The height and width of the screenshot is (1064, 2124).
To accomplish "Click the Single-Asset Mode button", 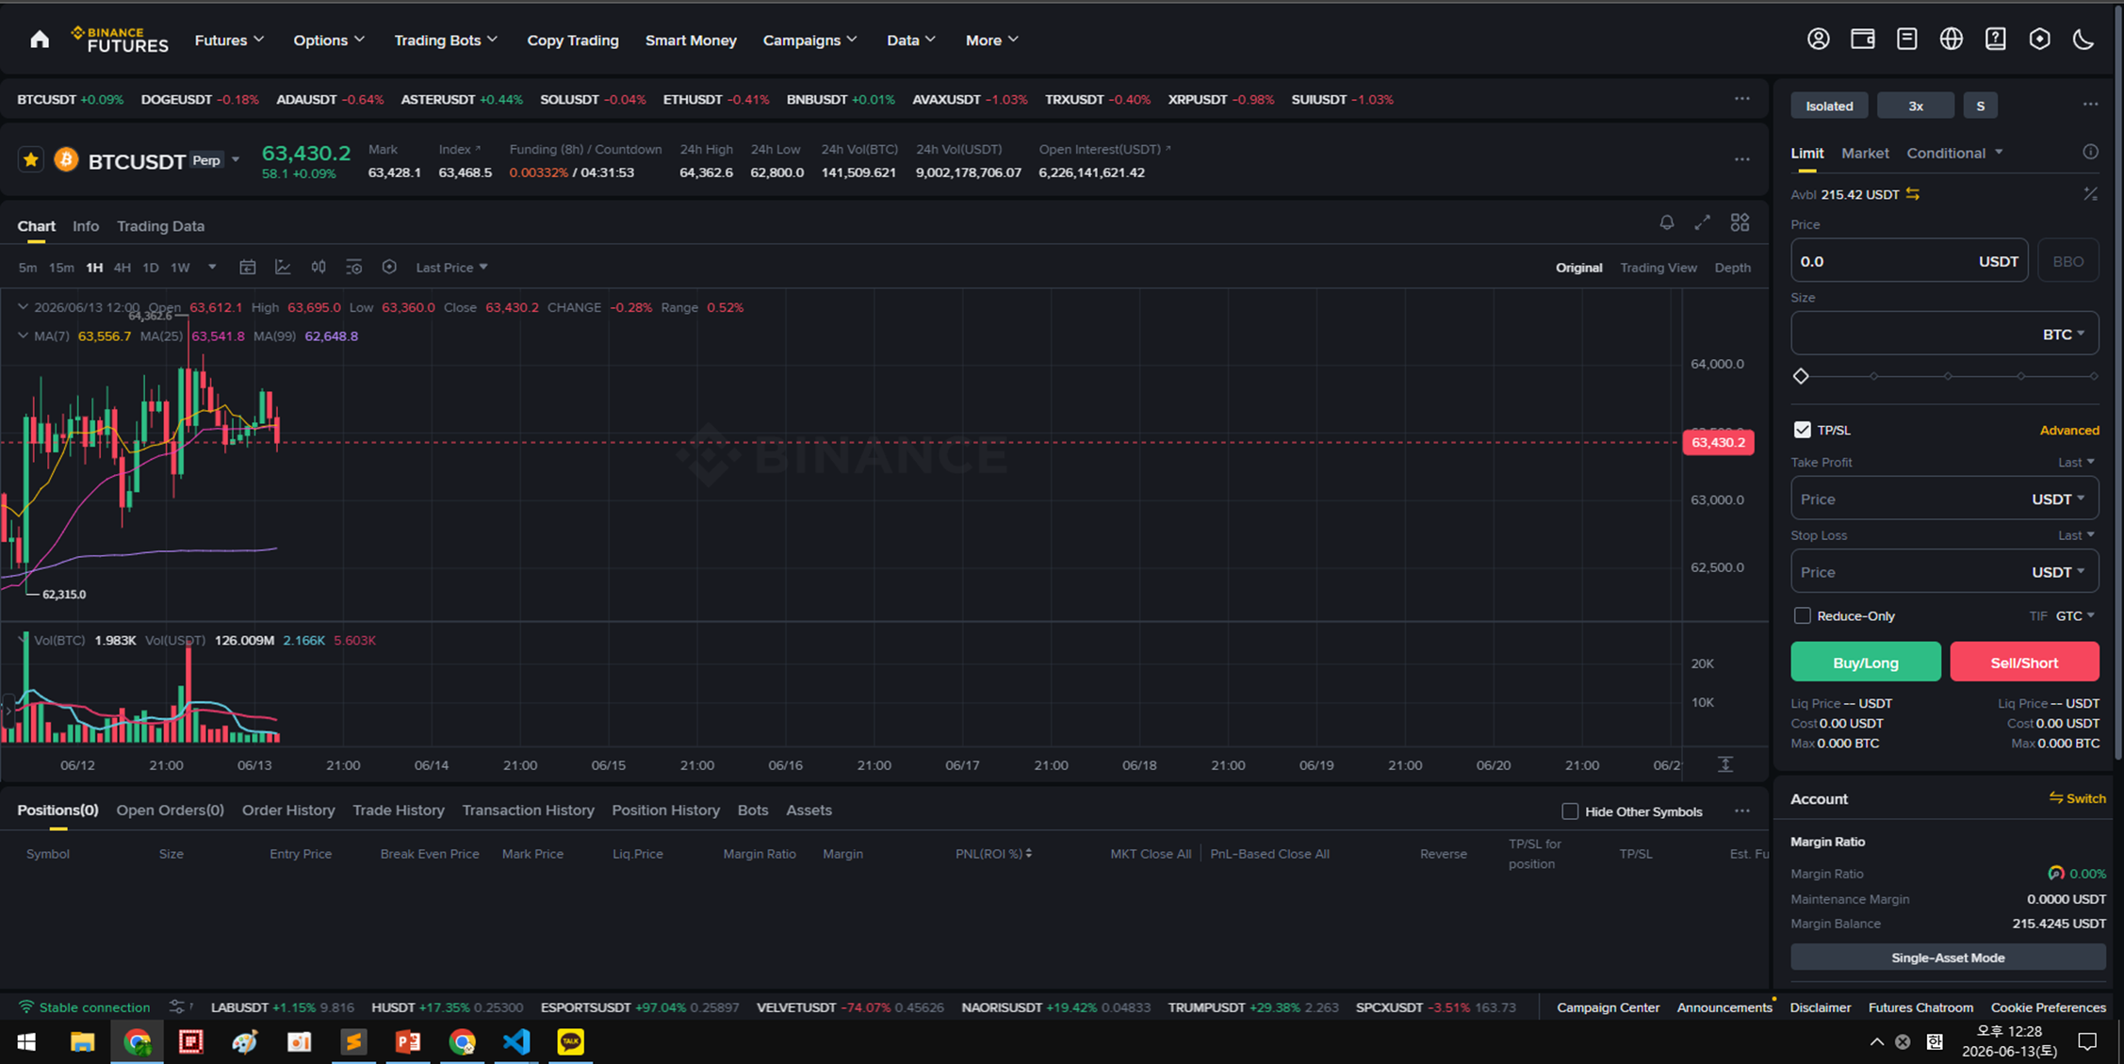I will 1948,958.
